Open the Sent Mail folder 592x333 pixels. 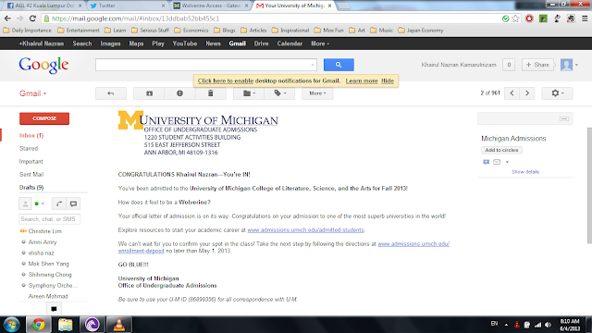(31, 175)
